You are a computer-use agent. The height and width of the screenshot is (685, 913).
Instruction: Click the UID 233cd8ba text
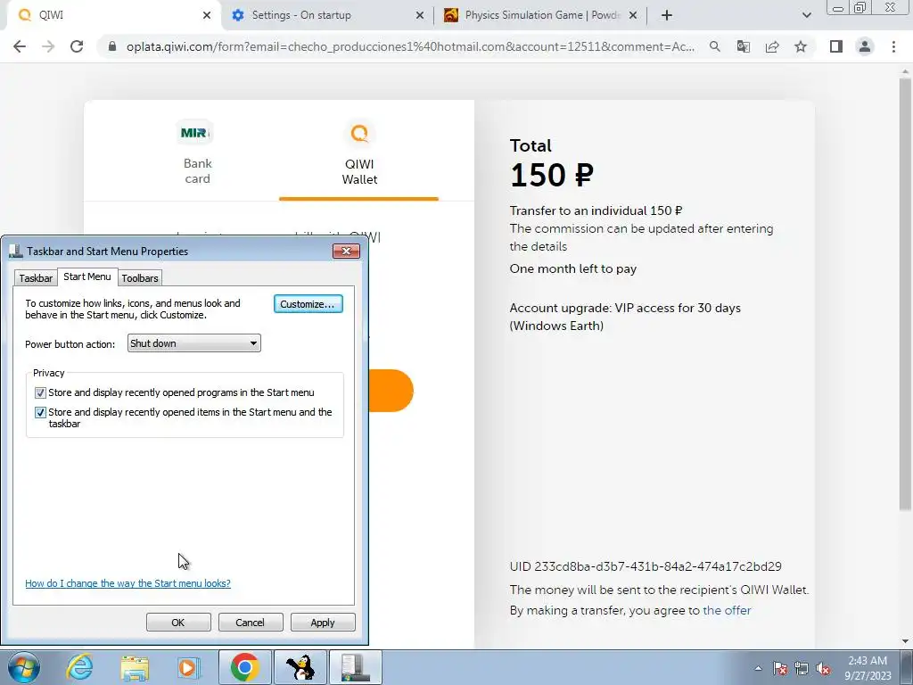click(646, 566)
